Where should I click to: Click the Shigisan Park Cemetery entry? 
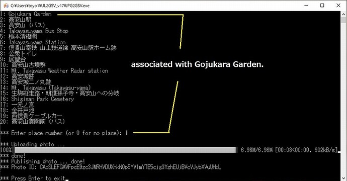click(37, 99)
